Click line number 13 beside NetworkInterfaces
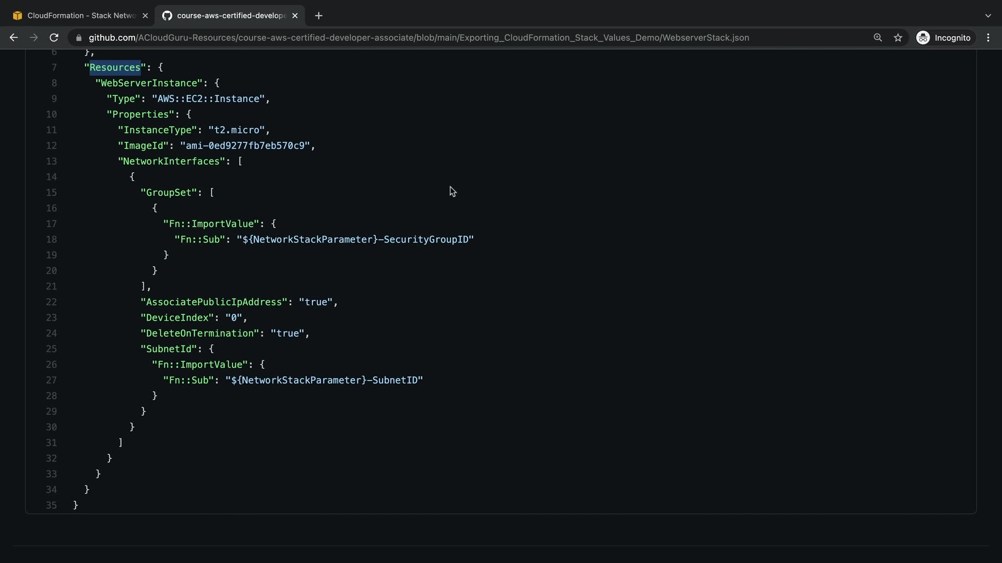The height and width of the screenshot is (563, 1002). click(51, 161)
